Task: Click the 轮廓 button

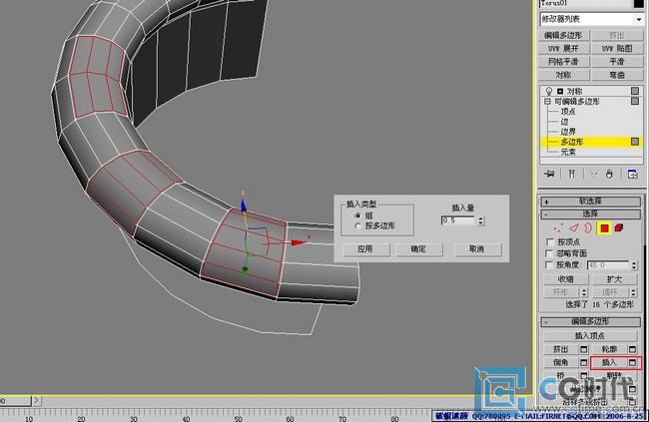Action: click(x=609, y=349)
